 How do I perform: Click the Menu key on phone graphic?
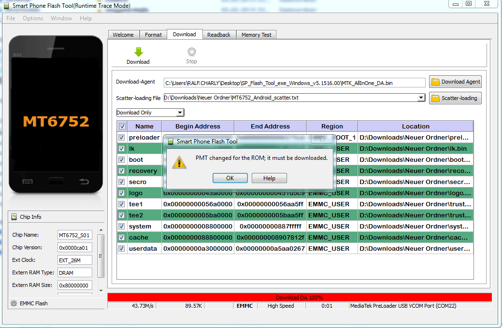tap(28, 182)
